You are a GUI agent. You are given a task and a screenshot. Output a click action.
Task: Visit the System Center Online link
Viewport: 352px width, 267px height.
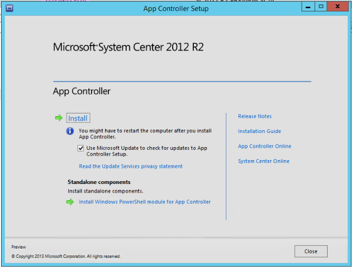[263, 161]
